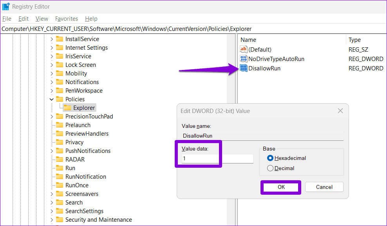This screenshot has height=226, width=387.
Task: Open the View menu
Action: pos(42,19)
